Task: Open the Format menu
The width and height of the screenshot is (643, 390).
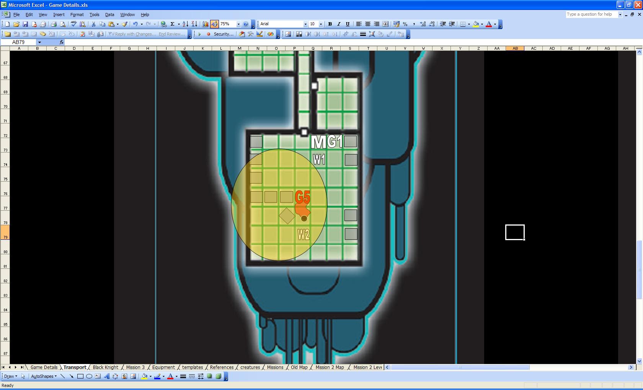Action: point(77,15)
